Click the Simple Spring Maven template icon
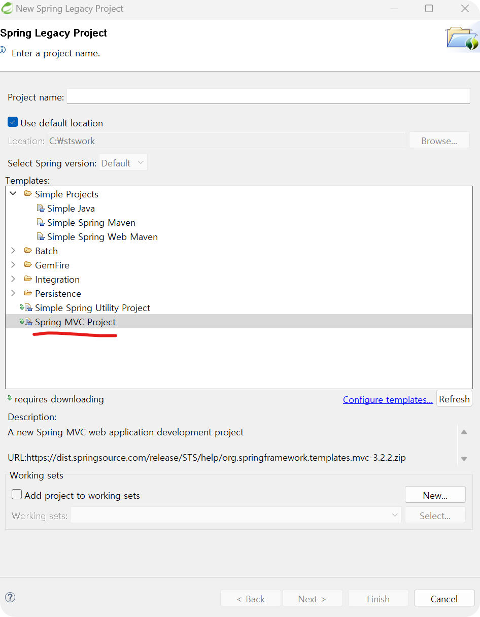Screen dimensions: 480x617 click(x=41, y=223)
